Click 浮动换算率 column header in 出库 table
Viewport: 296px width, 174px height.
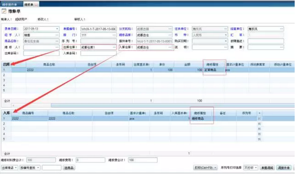[x=257, y=65]
